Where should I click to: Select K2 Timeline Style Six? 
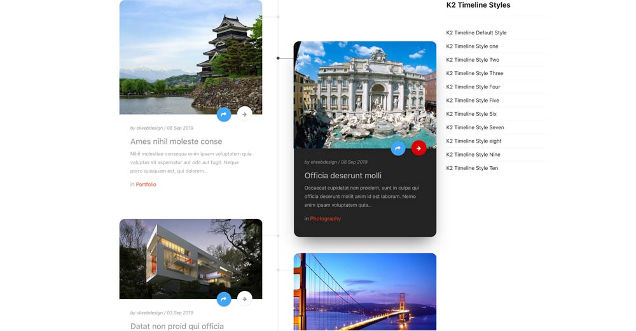point(471,114)
